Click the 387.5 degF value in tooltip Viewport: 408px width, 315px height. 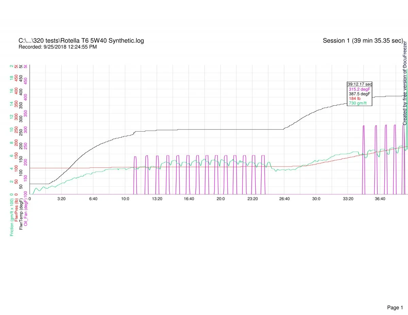coord(359,94)
